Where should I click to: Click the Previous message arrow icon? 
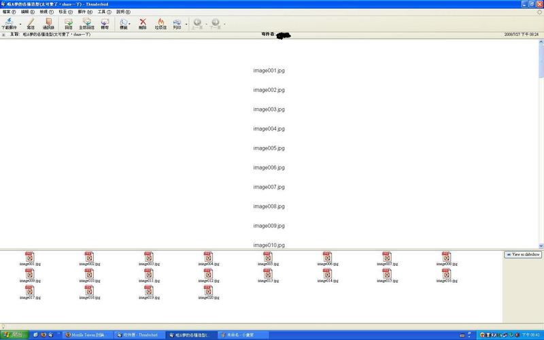(x=197, y=22)
